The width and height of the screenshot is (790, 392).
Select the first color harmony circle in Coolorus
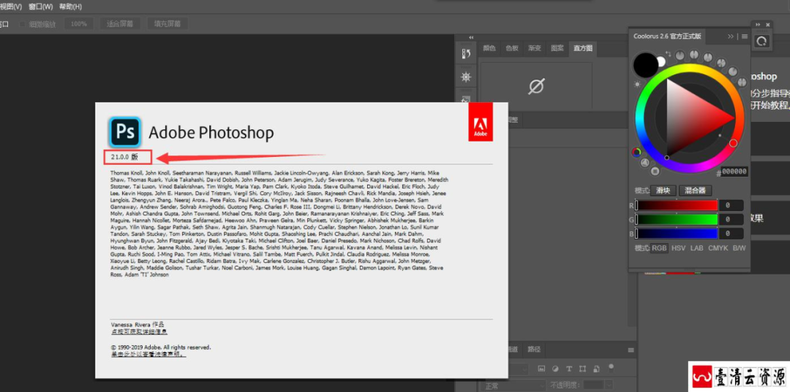(680, 55)
